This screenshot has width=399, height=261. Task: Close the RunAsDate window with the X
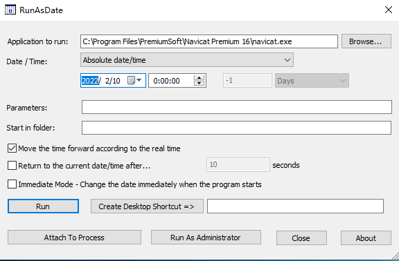389,10
